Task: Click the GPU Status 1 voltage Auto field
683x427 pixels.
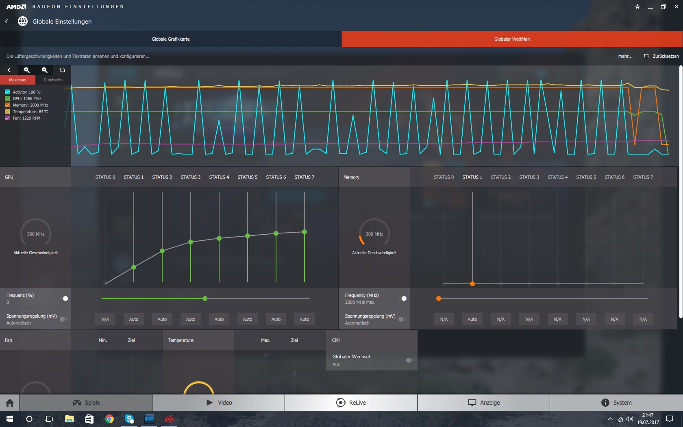Action: (x=134, y=319)
